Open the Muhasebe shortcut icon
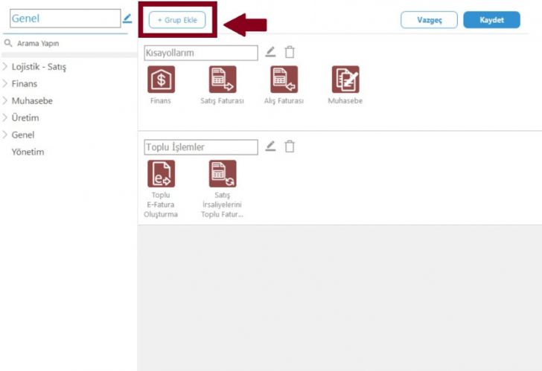 (x=345, y=80)
